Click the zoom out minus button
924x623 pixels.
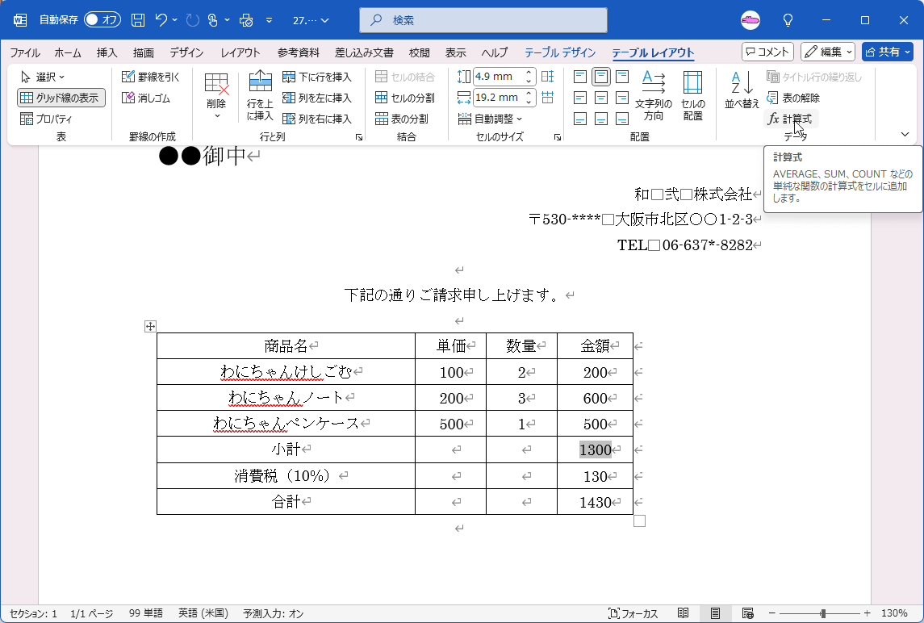(772, 613)
